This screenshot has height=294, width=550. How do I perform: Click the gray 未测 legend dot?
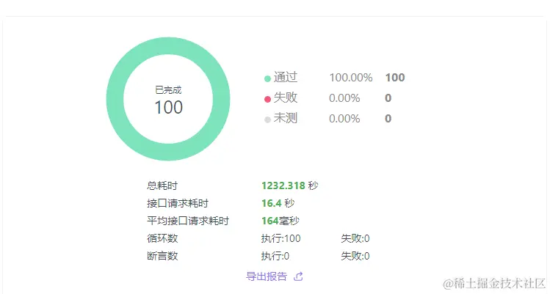(x=267, y=120)
